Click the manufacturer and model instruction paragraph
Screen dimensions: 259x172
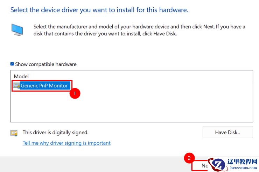(139, 30)
